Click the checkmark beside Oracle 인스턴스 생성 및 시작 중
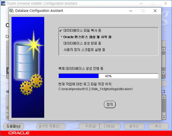The image size is (172, 136). tap(61, 37)
